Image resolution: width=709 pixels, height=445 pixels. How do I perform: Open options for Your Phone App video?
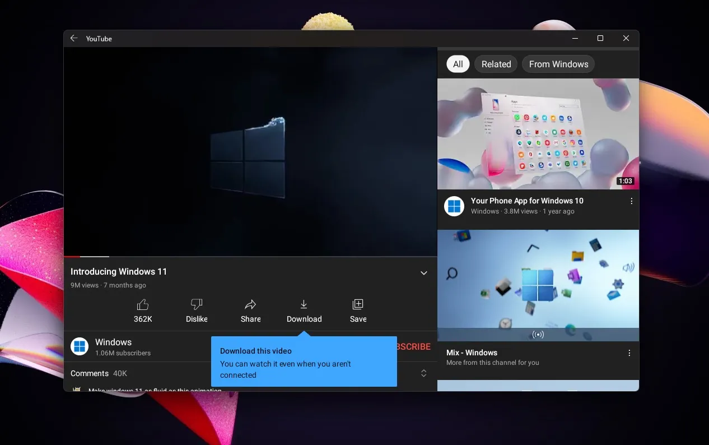pyautogui.click(x=631, y=201)
